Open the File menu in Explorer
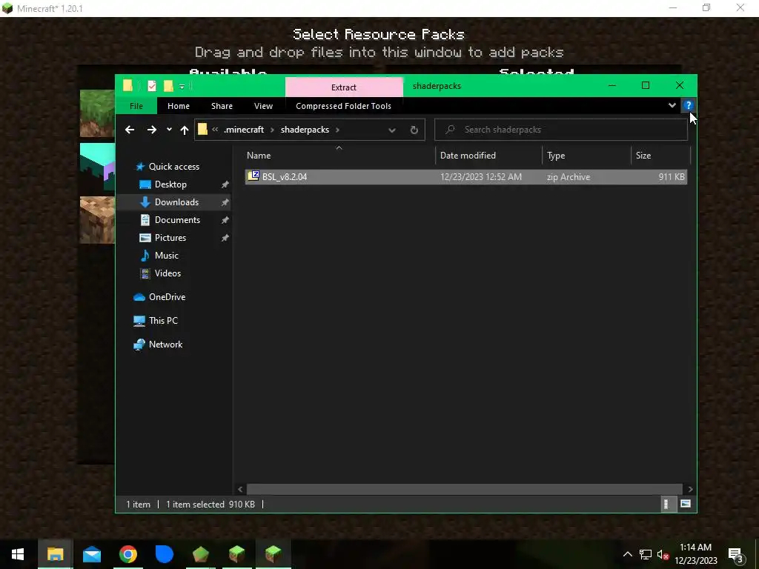 (136, 106)
